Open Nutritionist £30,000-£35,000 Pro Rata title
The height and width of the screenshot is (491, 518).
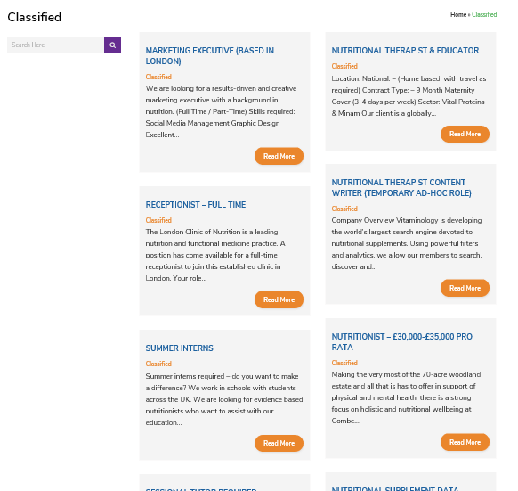pos(401,342)
